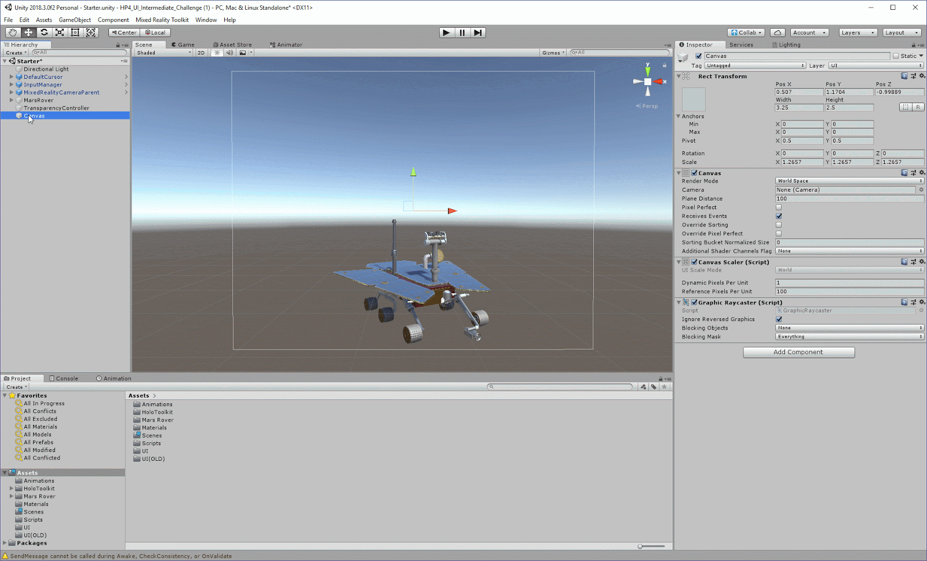Select the Hand tool in toolbar

[x=12, y=32]
